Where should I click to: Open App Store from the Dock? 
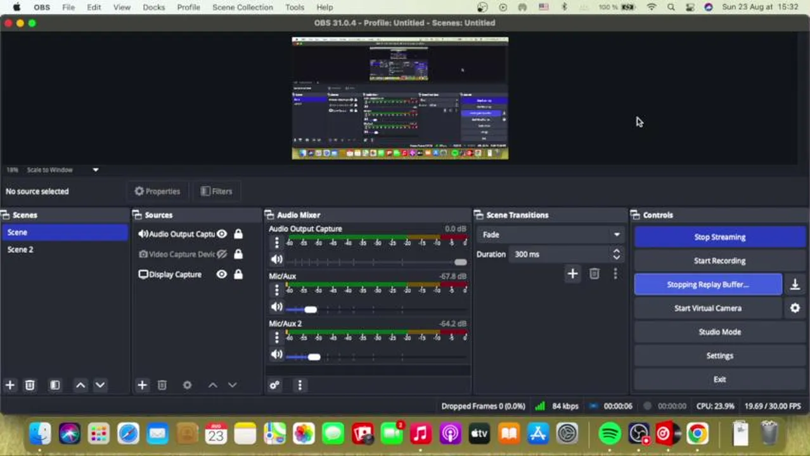point(537,434)
